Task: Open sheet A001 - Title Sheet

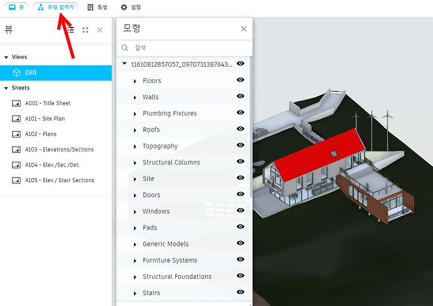Action: (48, 103)
